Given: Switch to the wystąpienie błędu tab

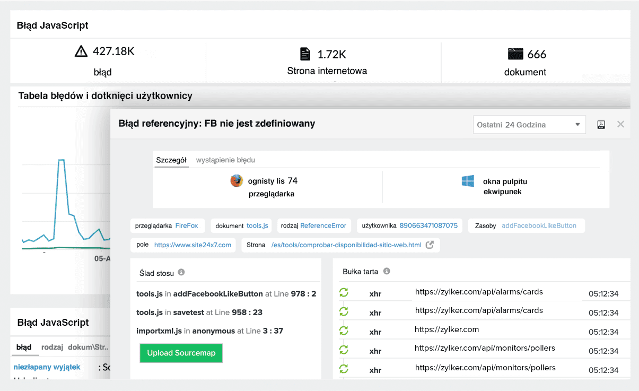Looking at the screenshot, I should tap(226, 160).
